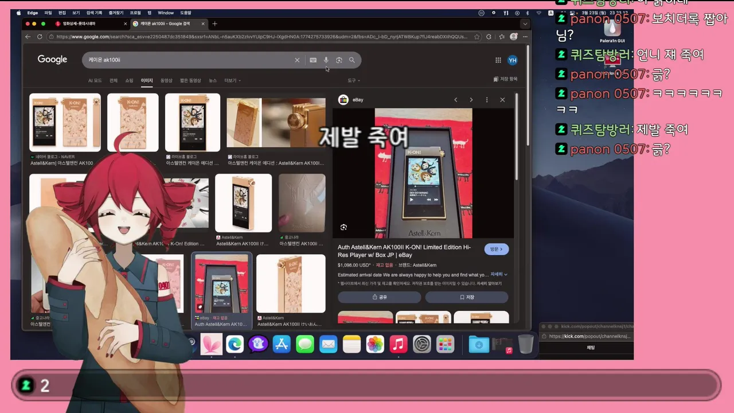Search inside image with Lens overlay icon
734x413 pixels.
343,227
